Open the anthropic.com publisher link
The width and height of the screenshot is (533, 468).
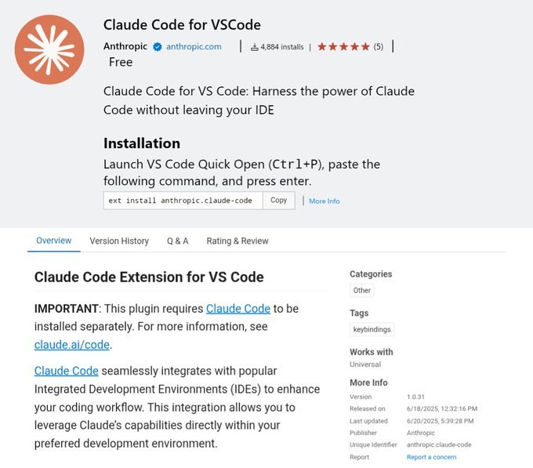(x=194, y=47)
